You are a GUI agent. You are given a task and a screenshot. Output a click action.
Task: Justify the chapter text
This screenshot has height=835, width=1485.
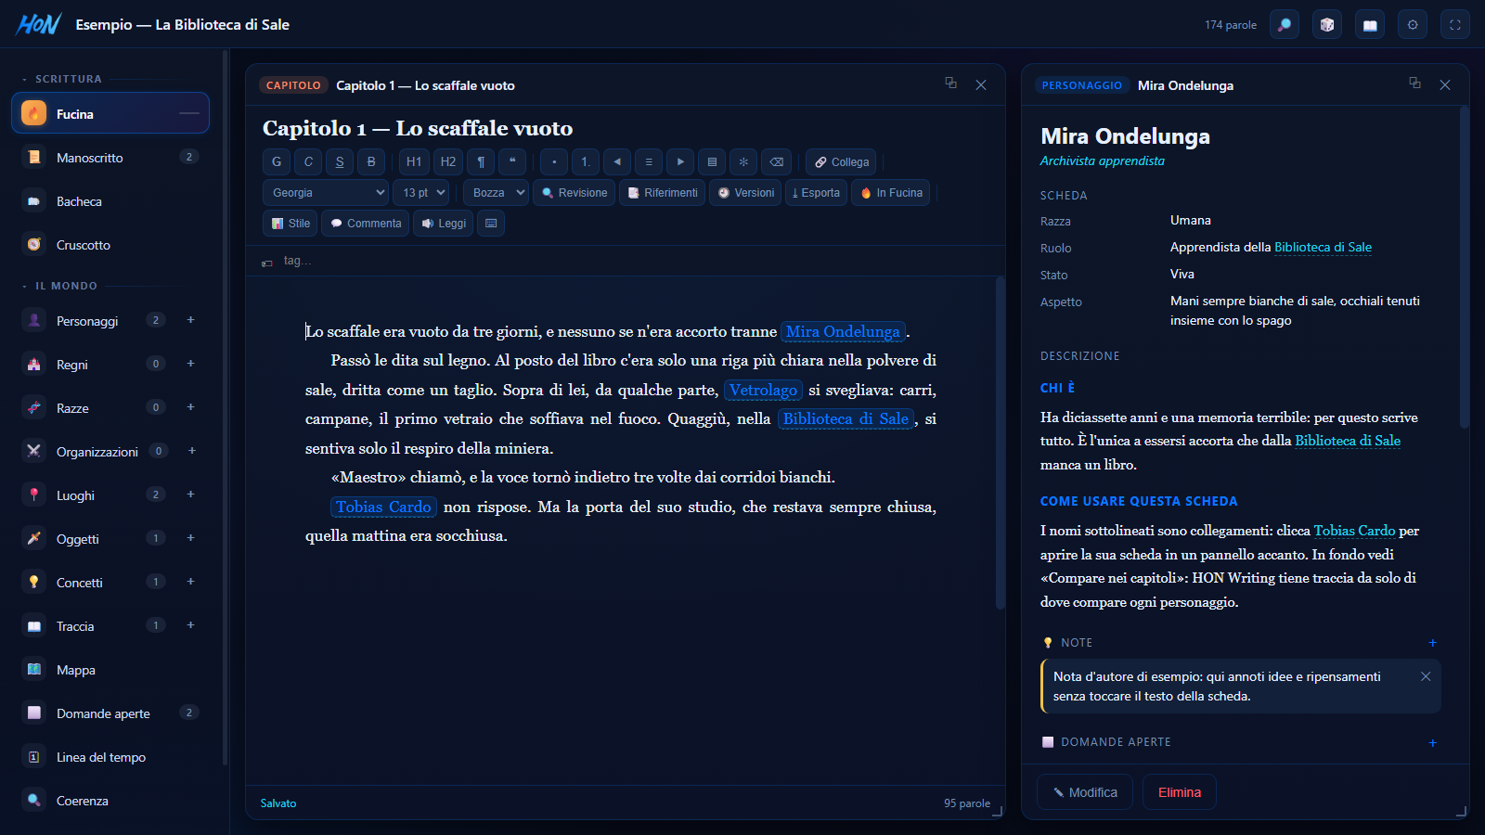(712, 161)
